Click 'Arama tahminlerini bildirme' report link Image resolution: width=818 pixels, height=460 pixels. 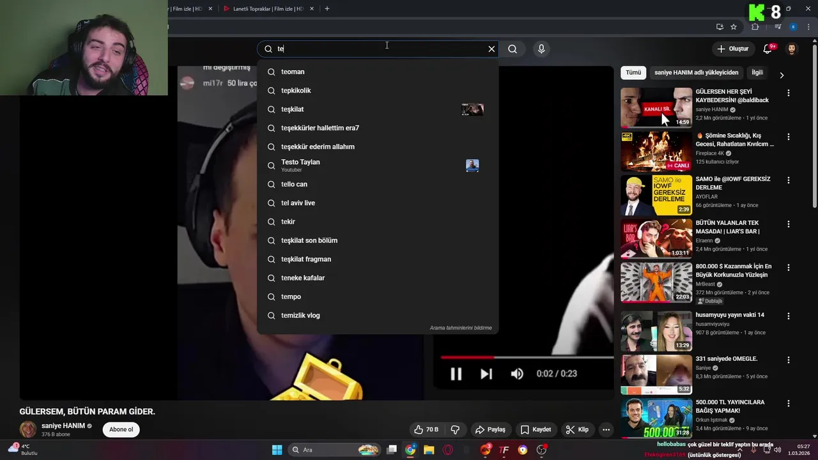pyautogui.click(x=461, y=328)
